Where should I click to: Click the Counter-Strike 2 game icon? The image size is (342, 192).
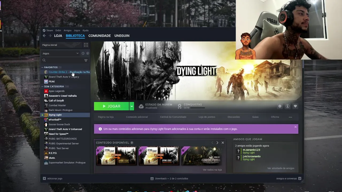point(46,72)
